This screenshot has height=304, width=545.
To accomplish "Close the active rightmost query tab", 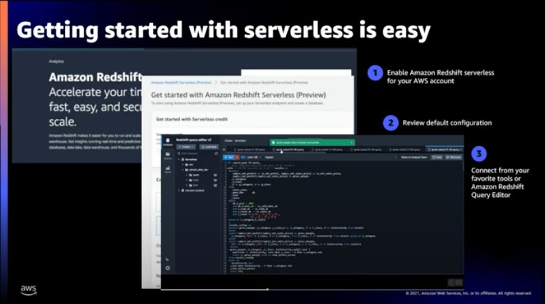I will coord(461,150).
